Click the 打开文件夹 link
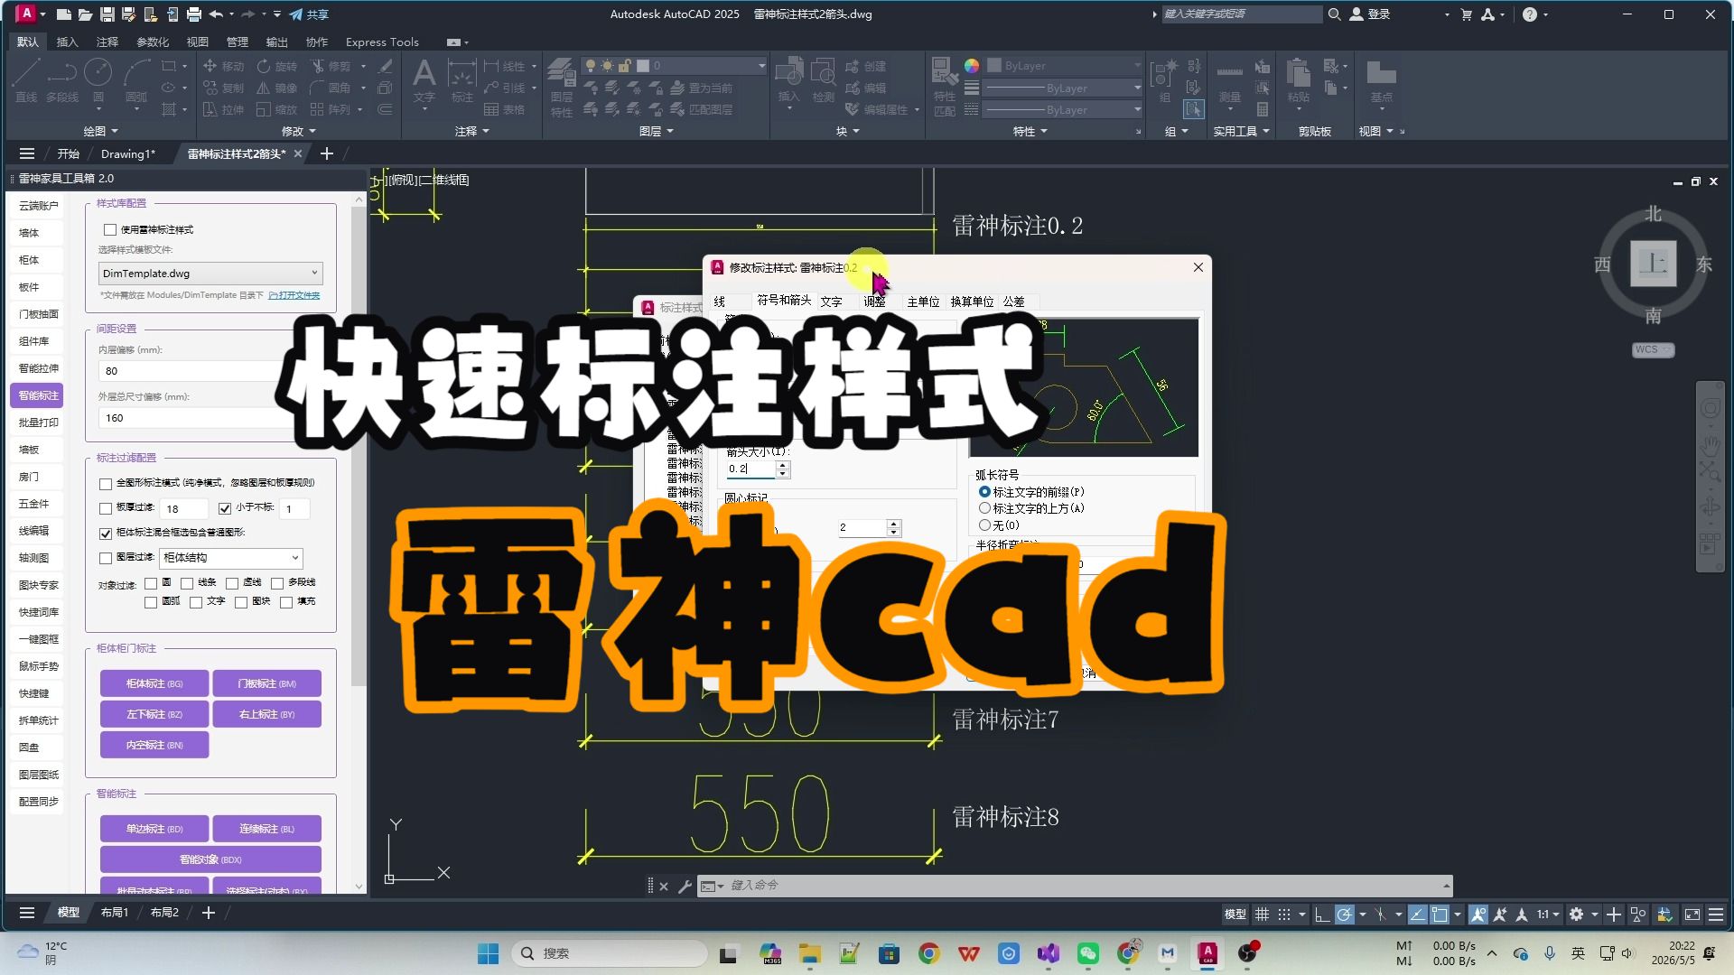Screen dimensions: 1734x975 pyautogui.click(x=294, y=295)
